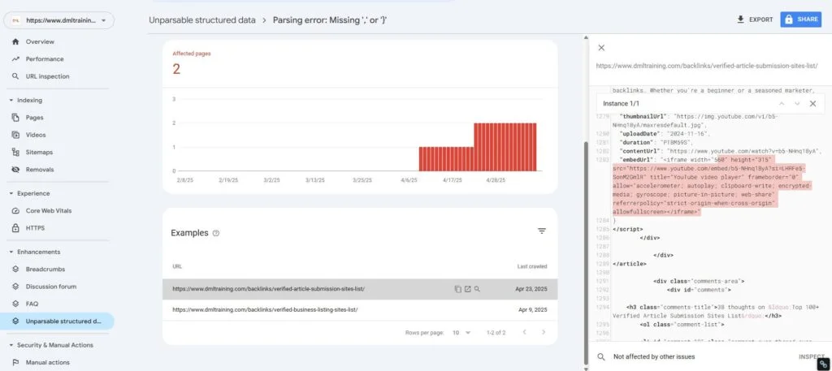Click the comments-title h3 code line
This screenshot has height=371, width=832.
click(715, 311)
